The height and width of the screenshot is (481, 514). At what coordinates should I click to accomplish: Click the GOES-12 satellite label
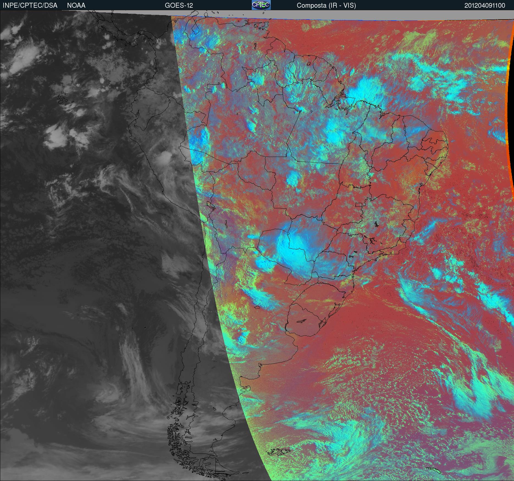tap(179, 5)
